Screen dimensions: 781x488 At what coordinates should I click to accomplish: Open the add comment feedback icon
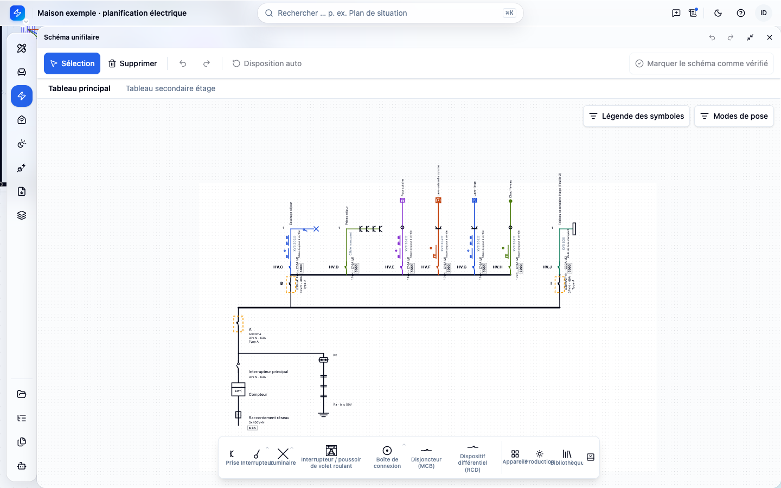point(676,13)
